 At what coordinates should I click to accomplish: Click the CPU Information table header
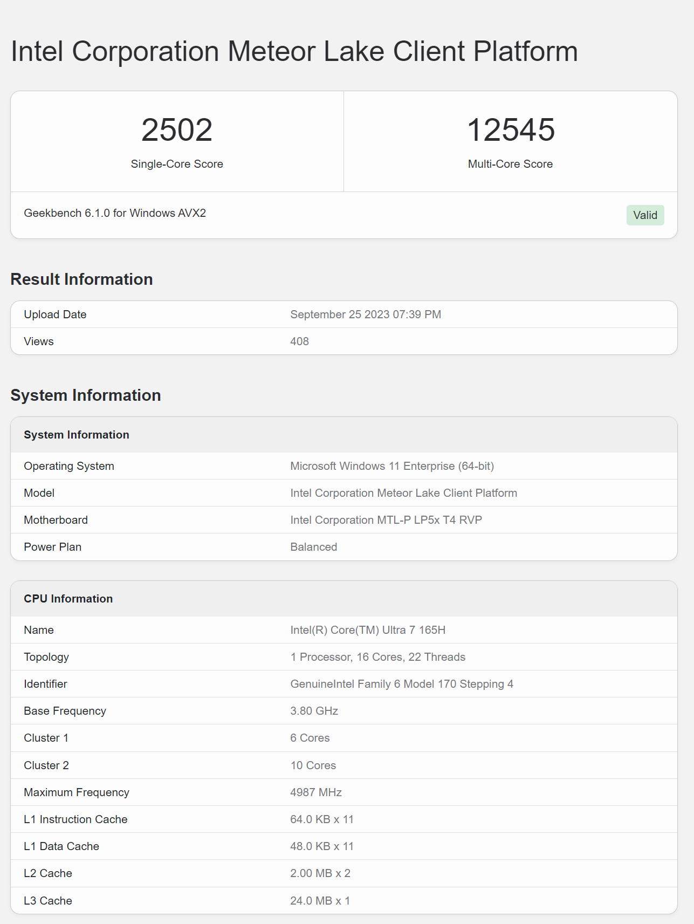[68, 599]
